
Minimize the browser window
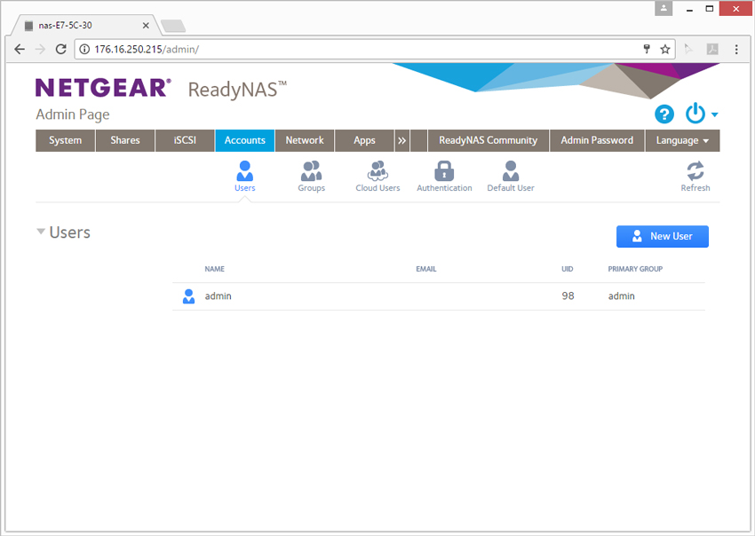click(x=689, y=9)
